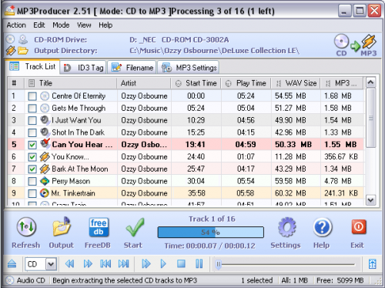Click the MP3 size column header
Viewport: 385px width, 288px height.
click(x=342, y=83)
